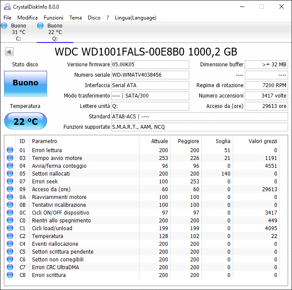Click the 22 °C temperature button
The height and width of the screenshot is (290, 292).
coord(26,121)
